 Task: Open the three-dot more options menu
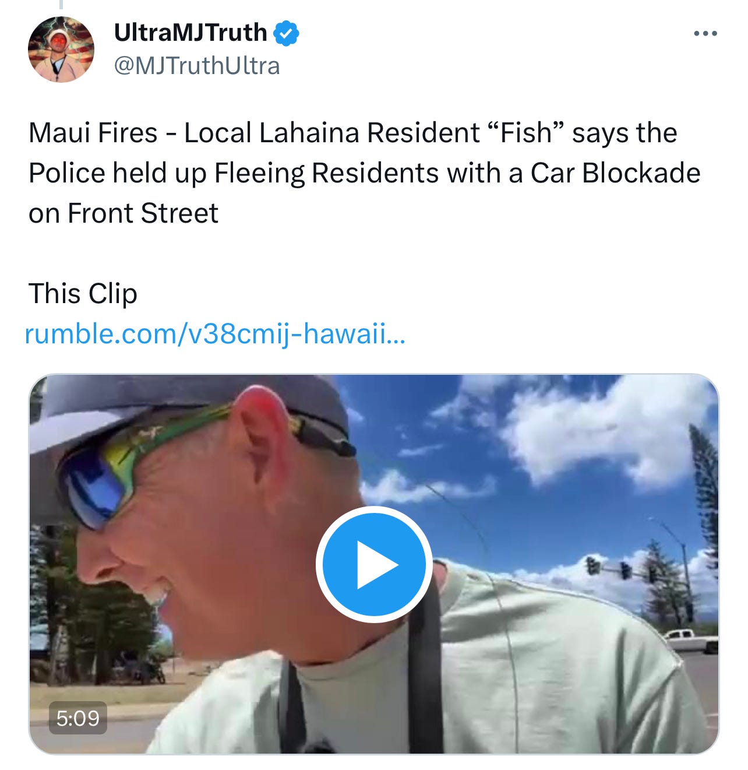[x=705, y=34]
